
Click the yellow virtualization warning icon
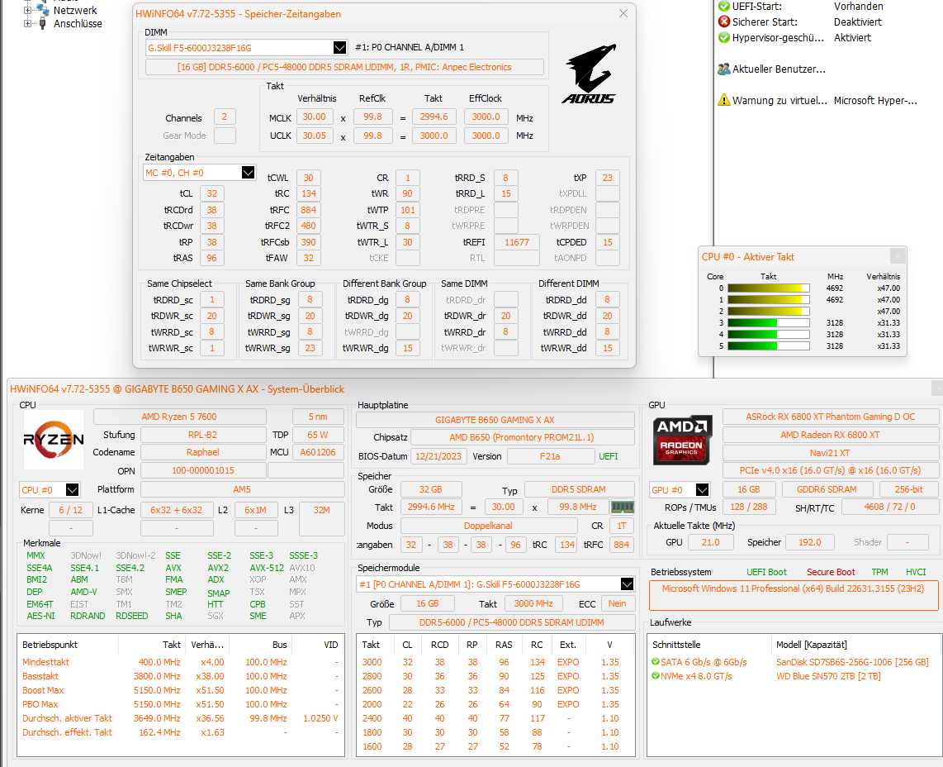pos(724,100)
